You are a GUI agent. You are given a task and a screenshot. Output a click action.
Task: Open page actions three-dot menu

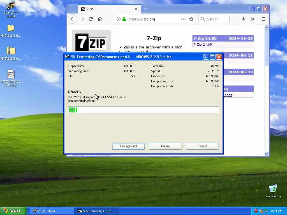(x=183, y=19)
